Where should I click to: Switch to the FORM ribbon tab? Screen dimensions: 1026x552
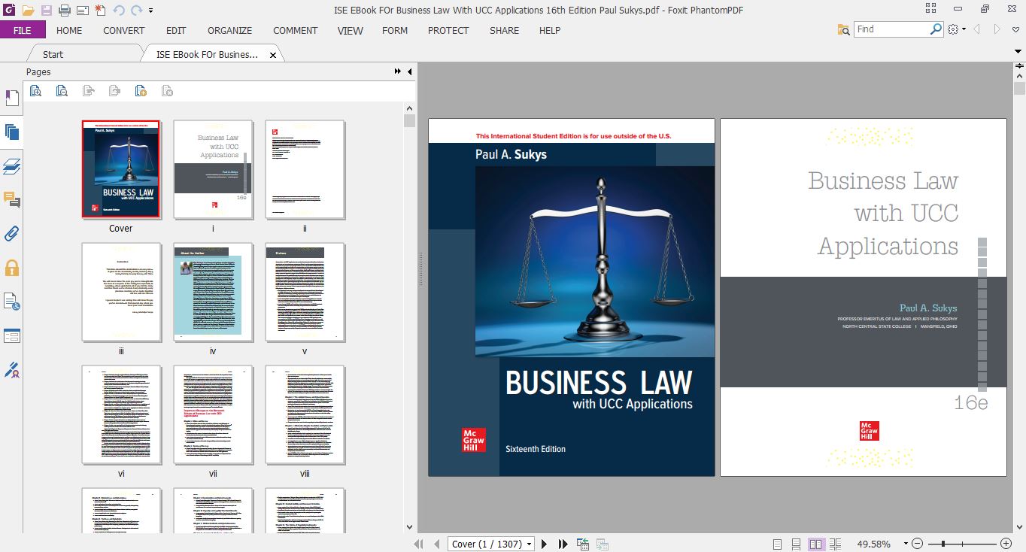click(x=395, y=30)
